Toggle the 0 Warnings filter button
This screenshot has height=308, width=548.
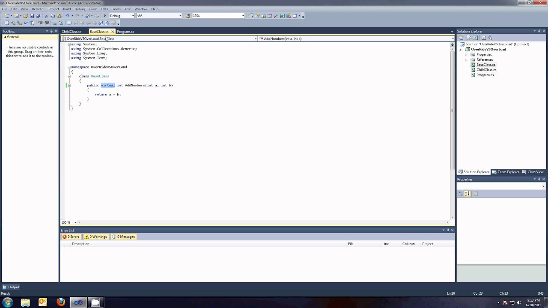coord(96,237)
